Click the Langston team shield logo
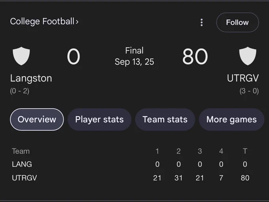This screenshot has width=269, height=202. point(21,56)
